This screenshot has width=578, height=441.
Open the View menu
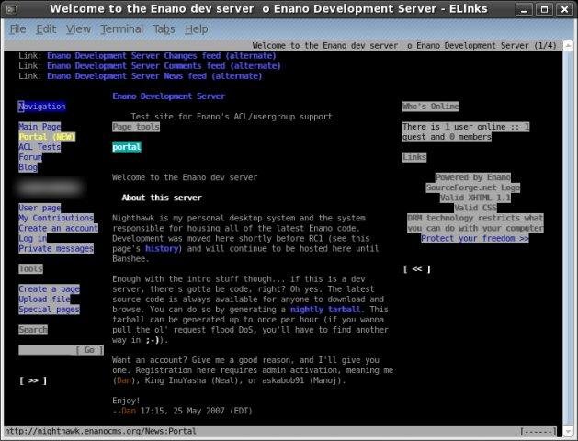(x=78, y=28)
